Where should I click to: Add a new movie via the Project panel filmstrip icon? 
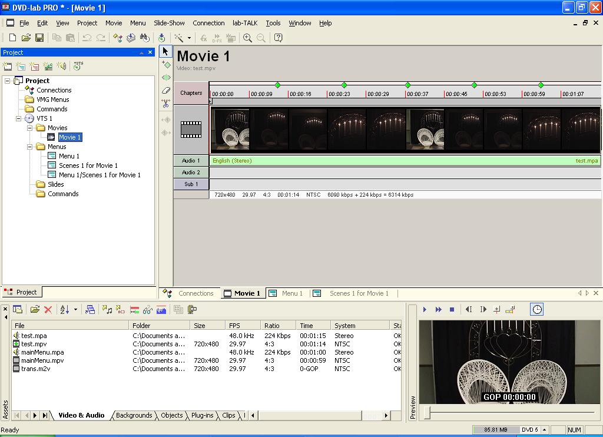pyautogui.click(x=7, y=66)
